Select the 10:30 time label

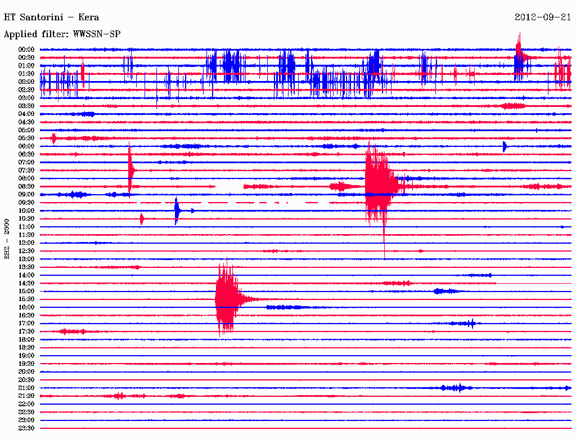click(26, 219)
